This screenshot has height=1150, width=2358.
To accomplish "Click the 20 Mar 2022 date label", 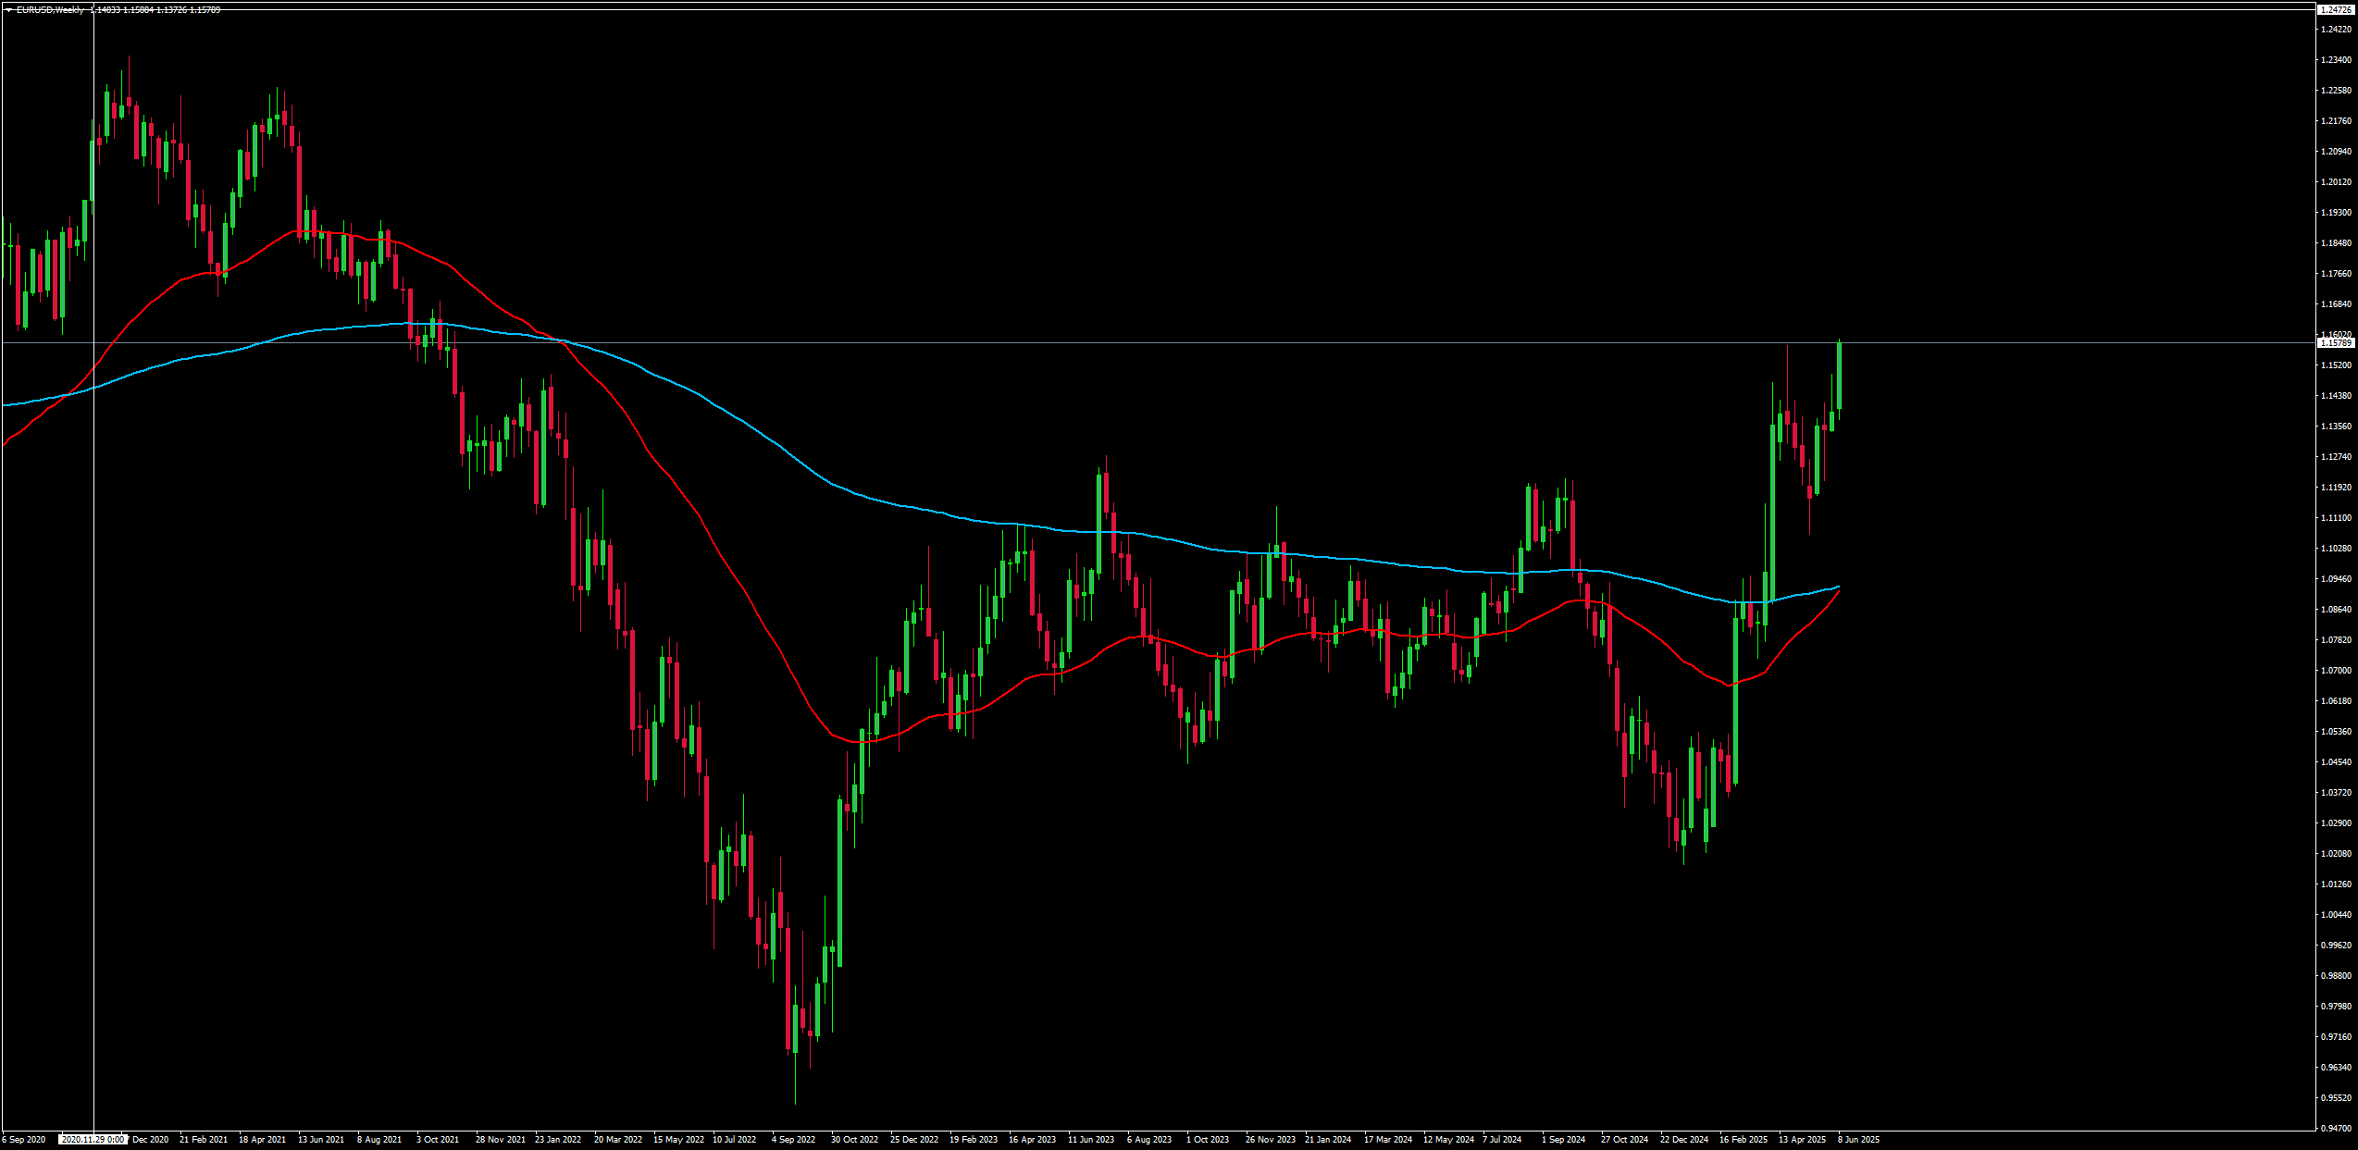I will 618,1140.
